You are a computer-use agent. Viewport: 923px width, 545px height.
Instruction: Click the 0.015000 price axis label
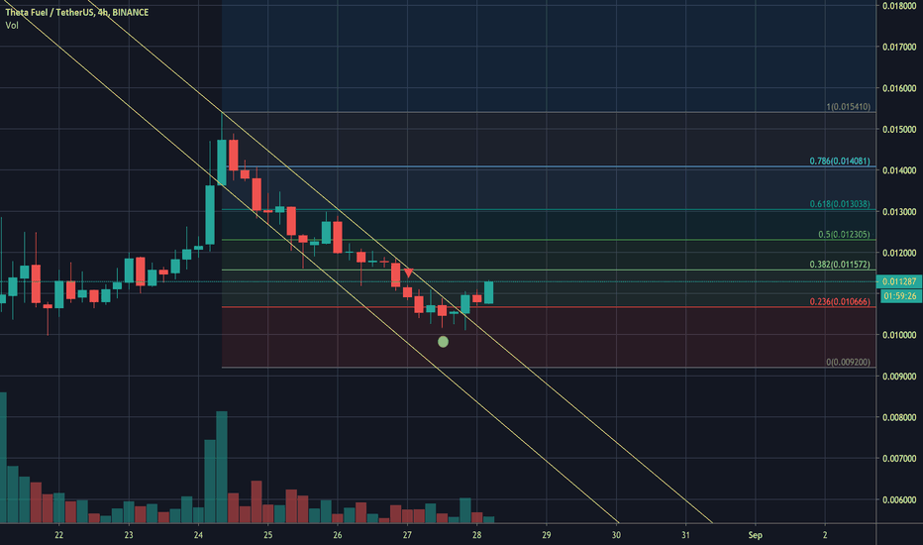pos(899,130)
